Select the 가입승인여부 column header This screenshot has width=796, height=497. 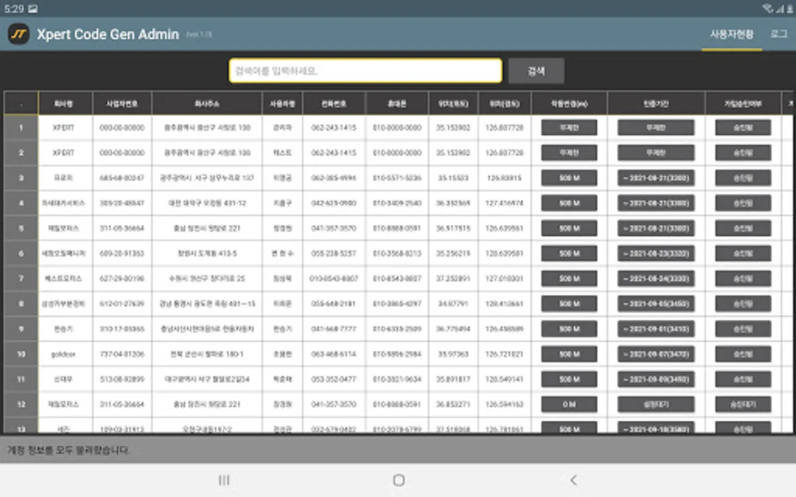[x=743, y=103]
